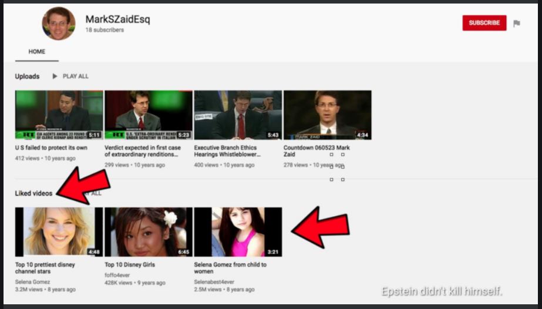The image size is (542, 309).
Task: Click '3.2M views • 8 years ago' text
Action: pyautogui.click(x=45, y=289)
